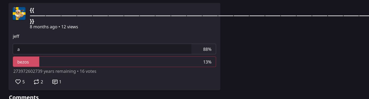Image resolution: width=369 pixels, height=99 pixels.
Task: Click the 88% result label
Action: [x=207, y=49]
